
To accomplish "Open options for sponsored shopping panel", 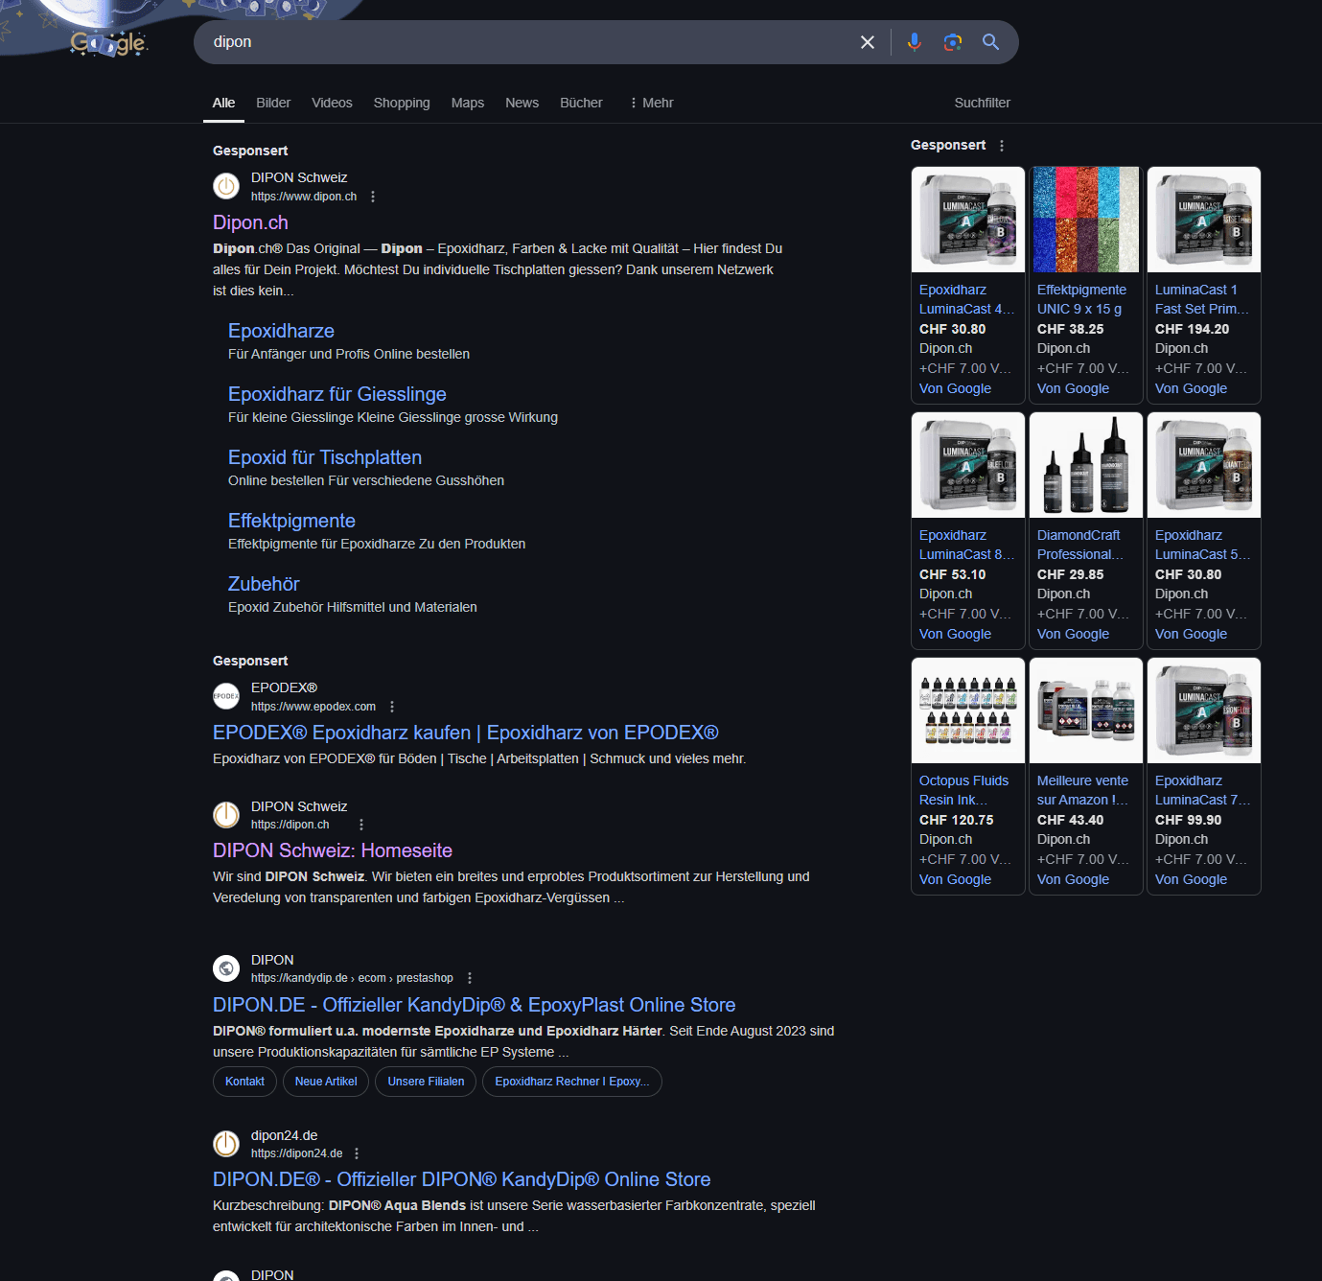I will tap(1002, 146).
